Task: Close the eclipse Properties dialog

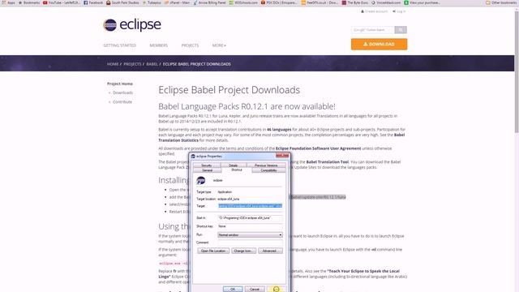Action: [282, 156]
